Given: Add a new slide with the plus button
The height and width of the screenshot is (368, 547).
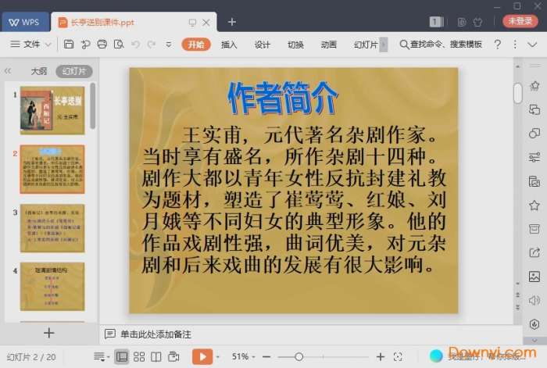Looking at the screenshot, I should coord(48,333).
